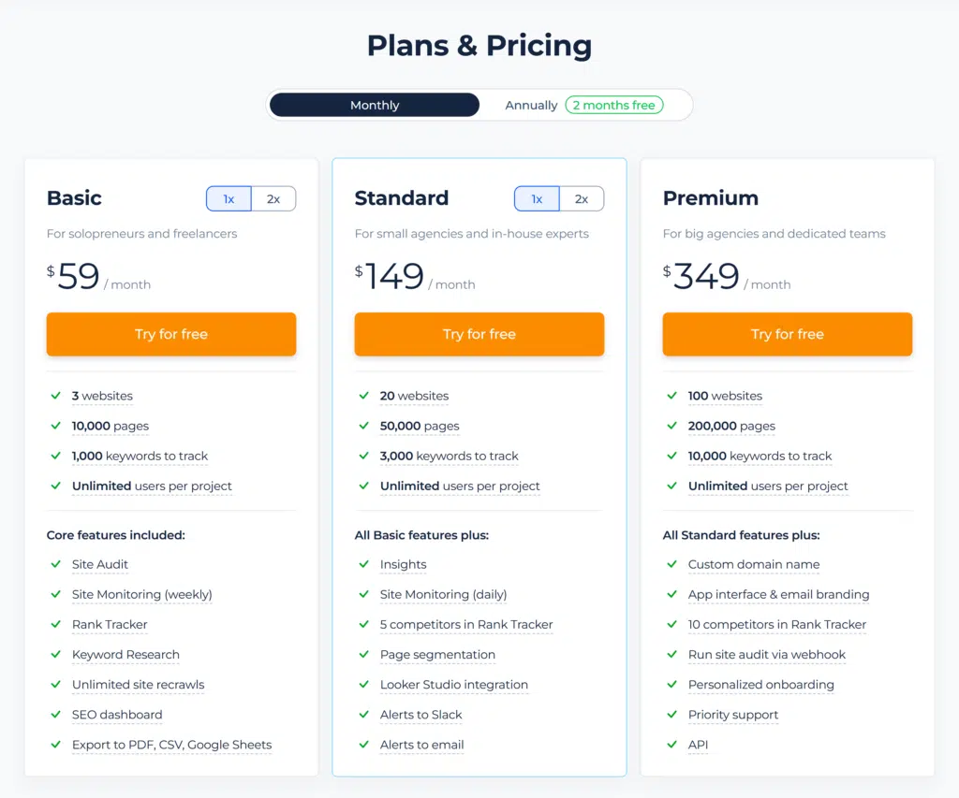Click checkmark beside Alerts to Slack
The height and width of the screenshot is (798, 959).
click(x=364, y=715)
